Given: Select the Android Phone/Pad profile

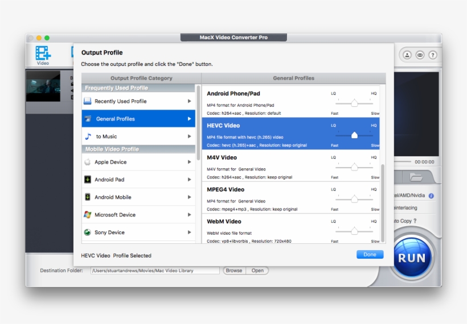Looking at the screenshot, I should click(290, 101).
